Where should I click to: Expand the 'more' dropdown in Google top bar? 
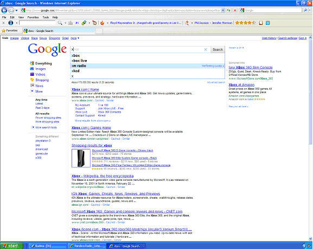[x=75, y=38]
